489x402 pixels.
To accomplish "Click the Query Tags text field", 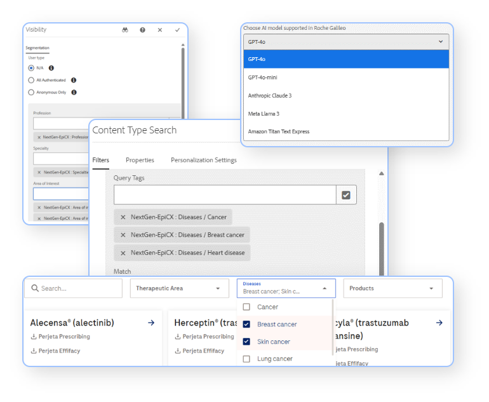I will [225, 195].
